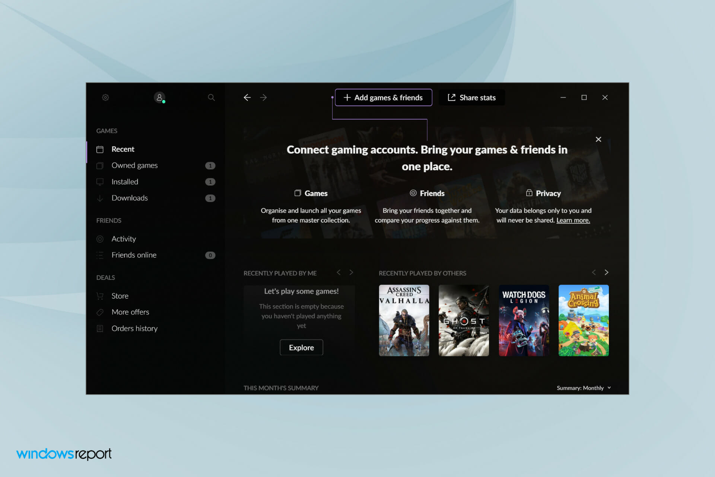
Task: Select the Downloads sidebar menu item
Action: [129, 198]
